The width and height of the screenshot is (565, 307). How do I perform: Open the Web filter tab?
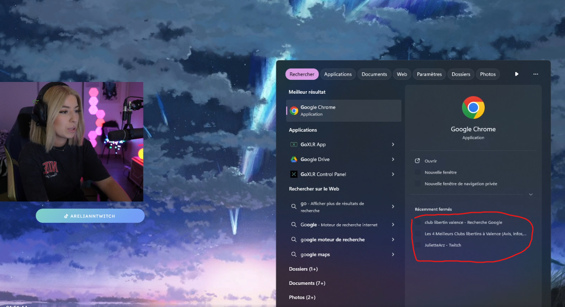[x=402, y=74]
